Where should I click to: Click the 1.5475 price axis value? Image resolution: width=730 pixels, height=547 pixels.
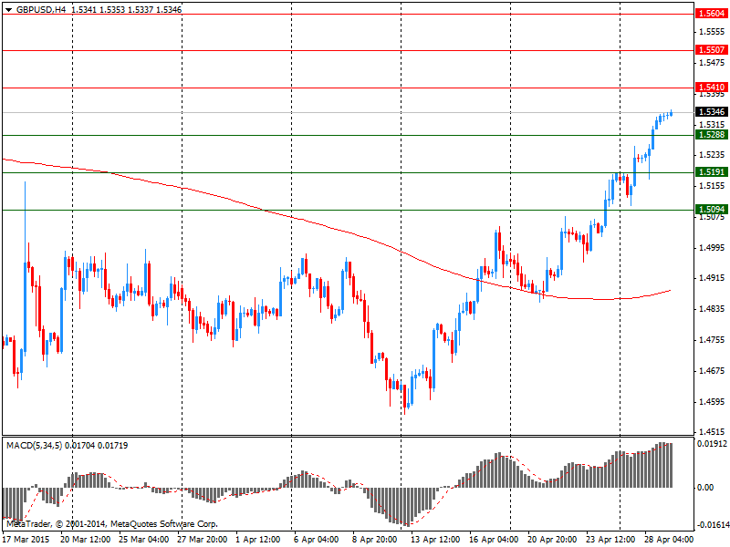point(712,62)
